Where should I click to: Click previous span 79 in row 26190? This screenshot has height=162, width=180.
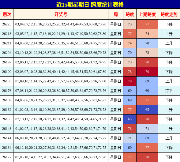(147, 72)
